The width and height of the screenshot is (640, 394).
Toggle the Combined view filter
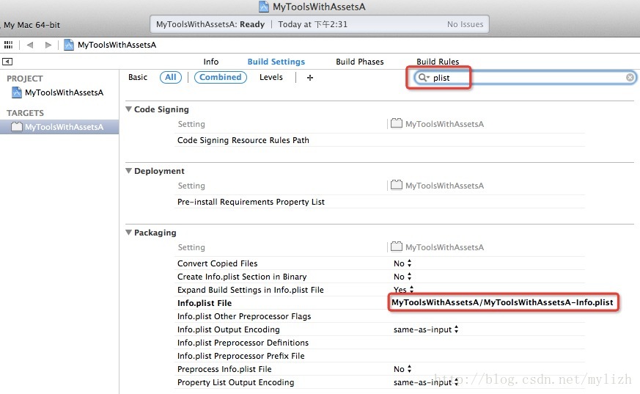tap(221, 77)
